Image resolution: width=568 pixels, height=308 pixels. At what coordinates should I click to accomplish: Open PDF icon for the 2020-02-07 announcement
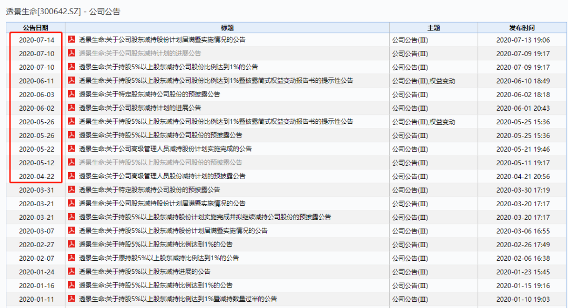coord(72,258)
